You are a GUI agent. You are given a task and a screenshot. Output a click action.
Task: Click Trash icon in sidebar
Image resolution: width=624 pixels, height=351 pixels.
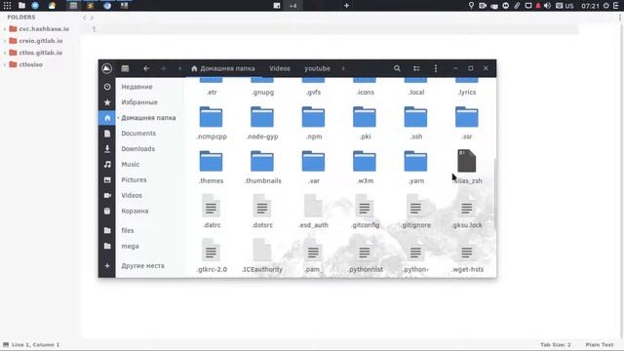pyautogui.click(x=107, y=211)
